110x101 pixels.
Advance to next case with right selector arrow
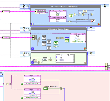69,55
